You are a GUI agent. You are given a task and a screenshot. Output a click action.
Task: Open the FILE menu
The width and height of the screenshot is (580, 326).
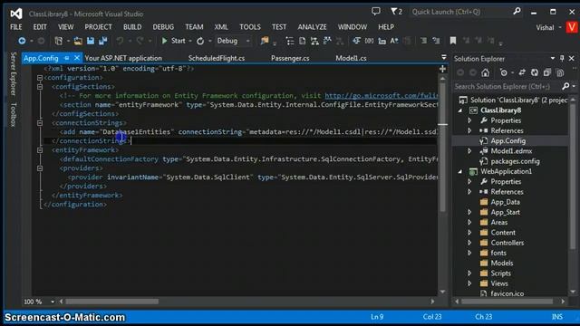pos(16,27)
